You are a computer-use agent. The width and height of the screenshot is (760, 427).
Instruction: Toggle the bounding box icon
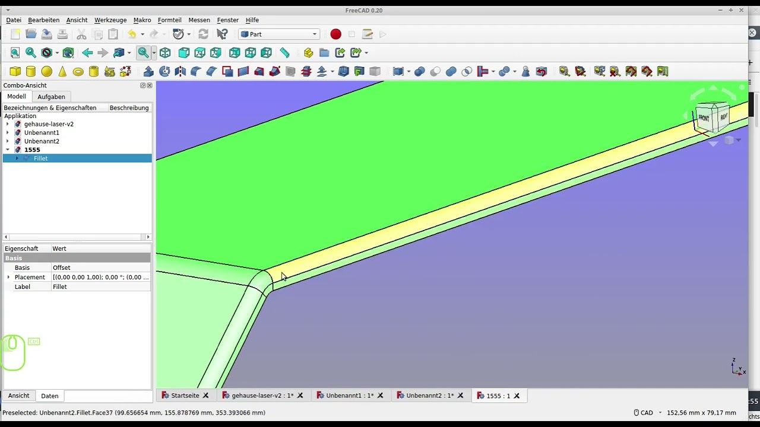(68, 53)
